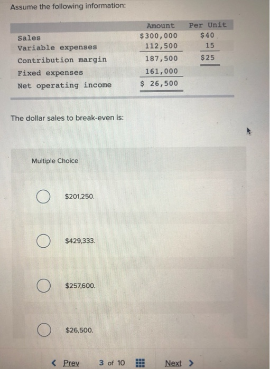The width and height of the screenshot is (270, 369).
Task: Click the $201,250 answer text
Action: (x=80, y=197)
